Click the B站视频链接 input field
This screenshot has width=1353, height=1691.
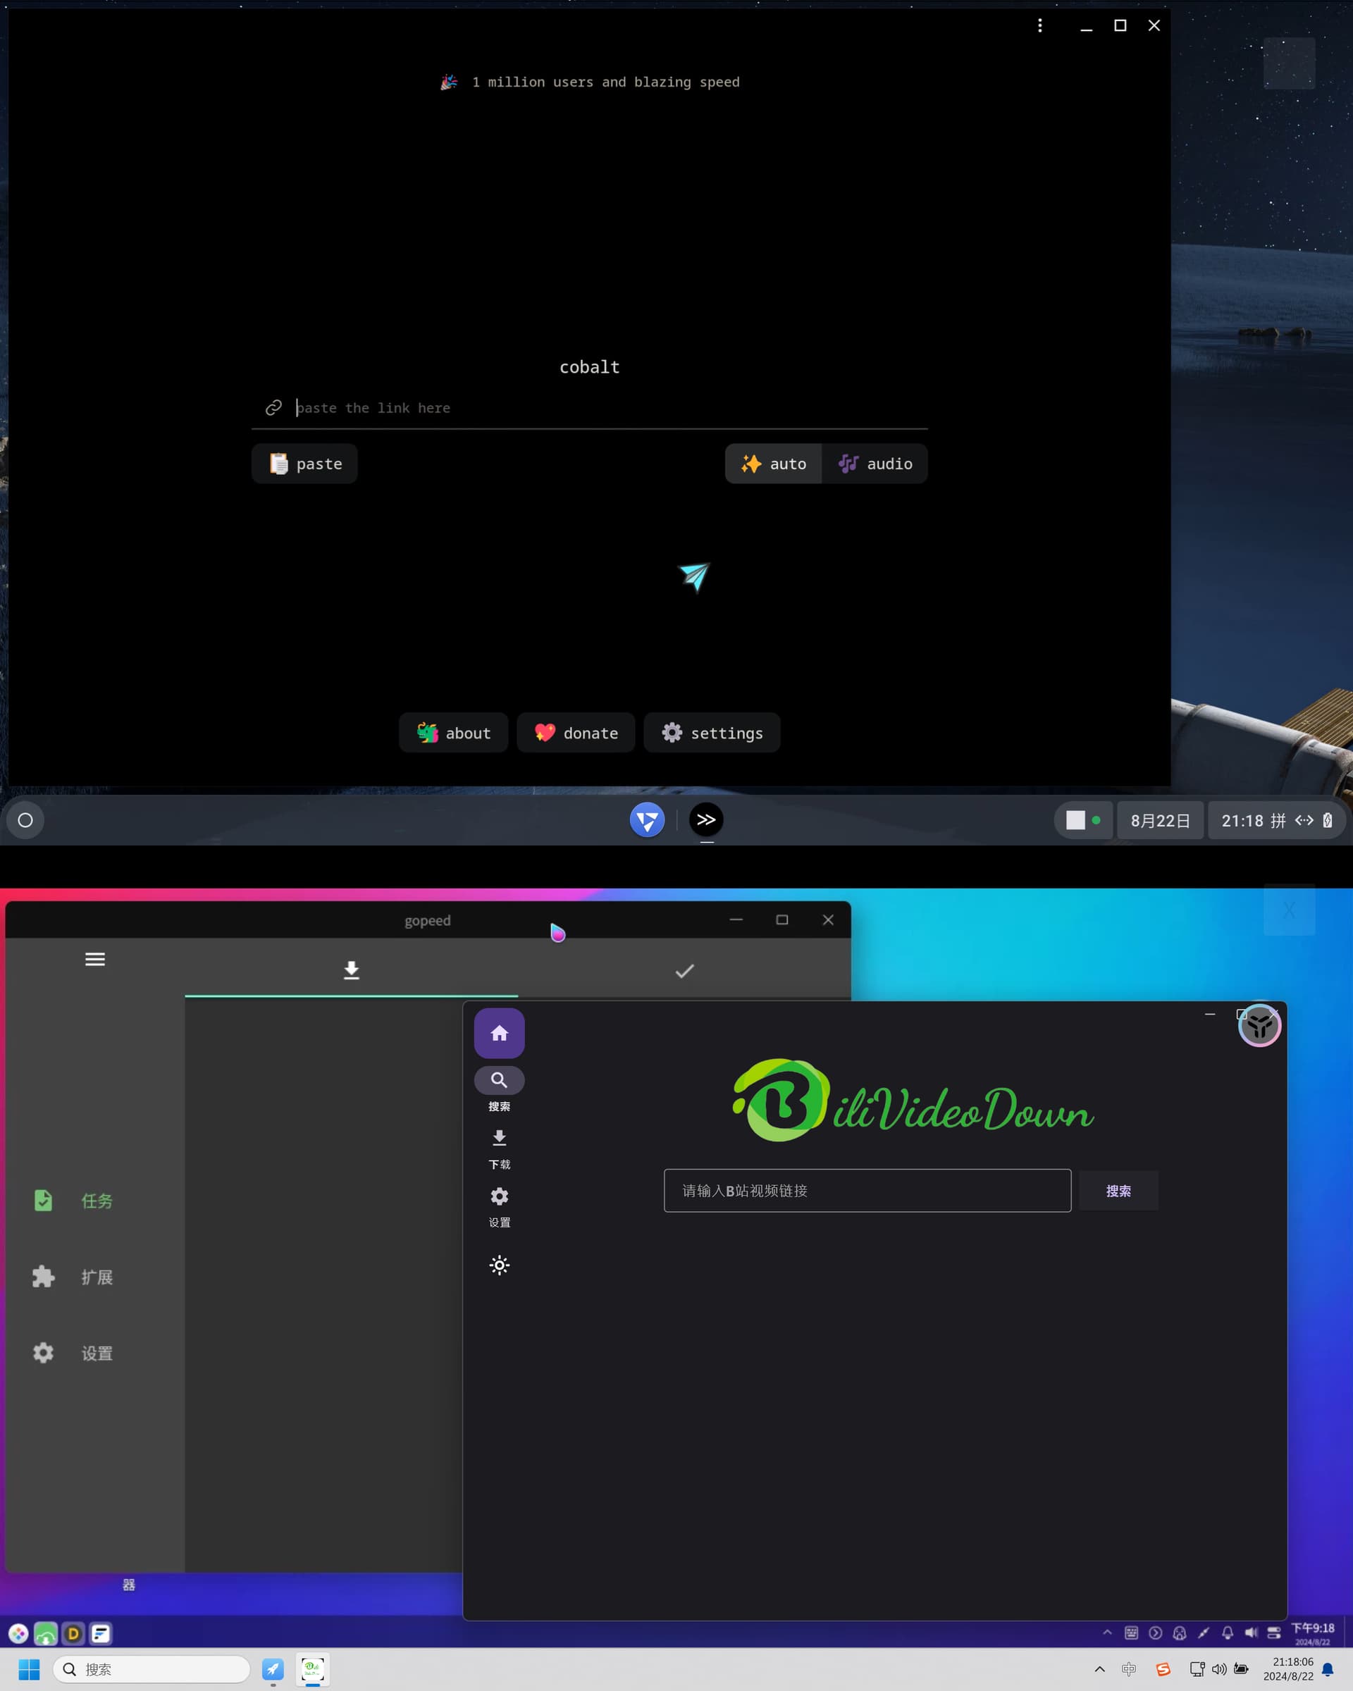(x=867, y=1191)
